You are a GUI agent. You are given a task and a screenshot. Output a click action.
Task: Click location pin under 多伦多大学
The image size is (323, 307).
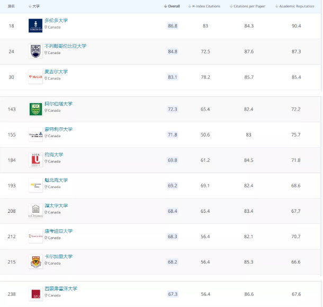tap(46, 27)
